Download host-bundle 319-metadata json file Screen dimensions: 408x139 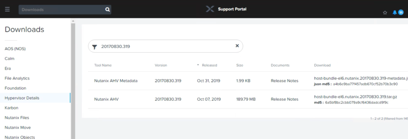[361, 78]
